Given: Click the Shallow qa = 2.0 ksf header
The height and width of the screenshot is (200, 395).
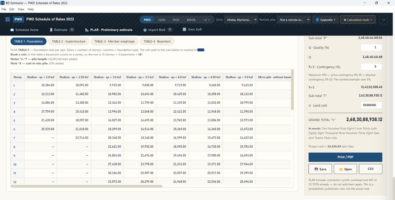Looking at the screenshot, I should click(41, 77).
